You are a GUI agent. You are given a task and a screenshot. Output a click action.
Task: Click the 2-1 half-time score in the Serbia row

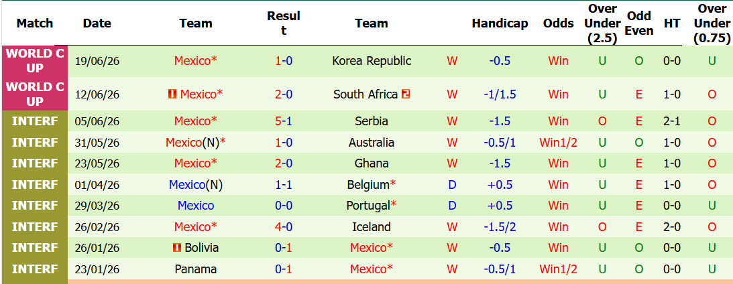(672, 121)
